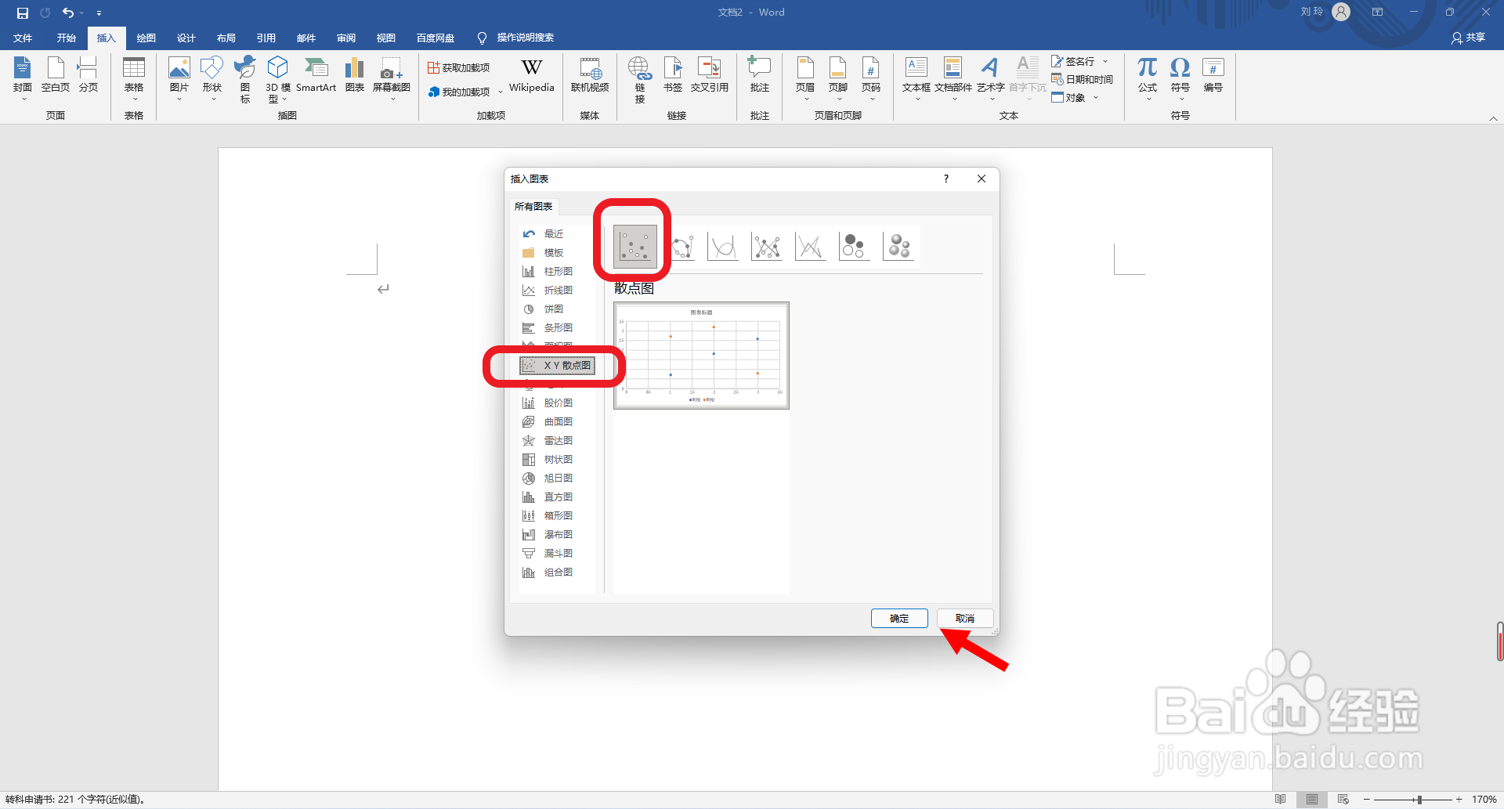Click the dialog help question mark
1504x809 pixels.
point(946,179)
